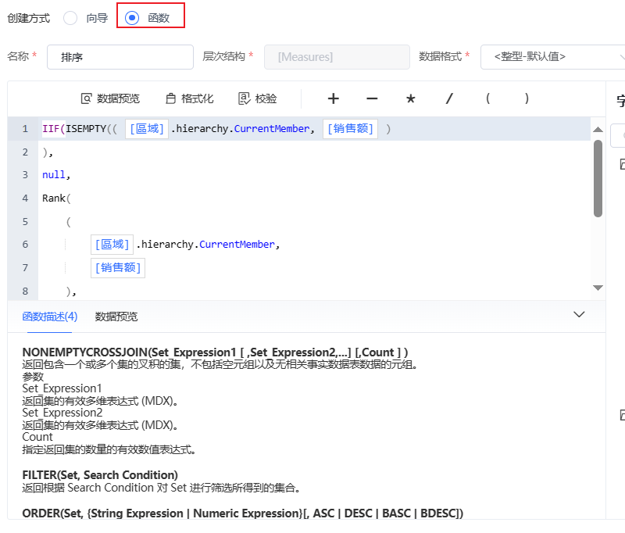Click the Set_Expression2 parameter text

[x=62, y=413]
